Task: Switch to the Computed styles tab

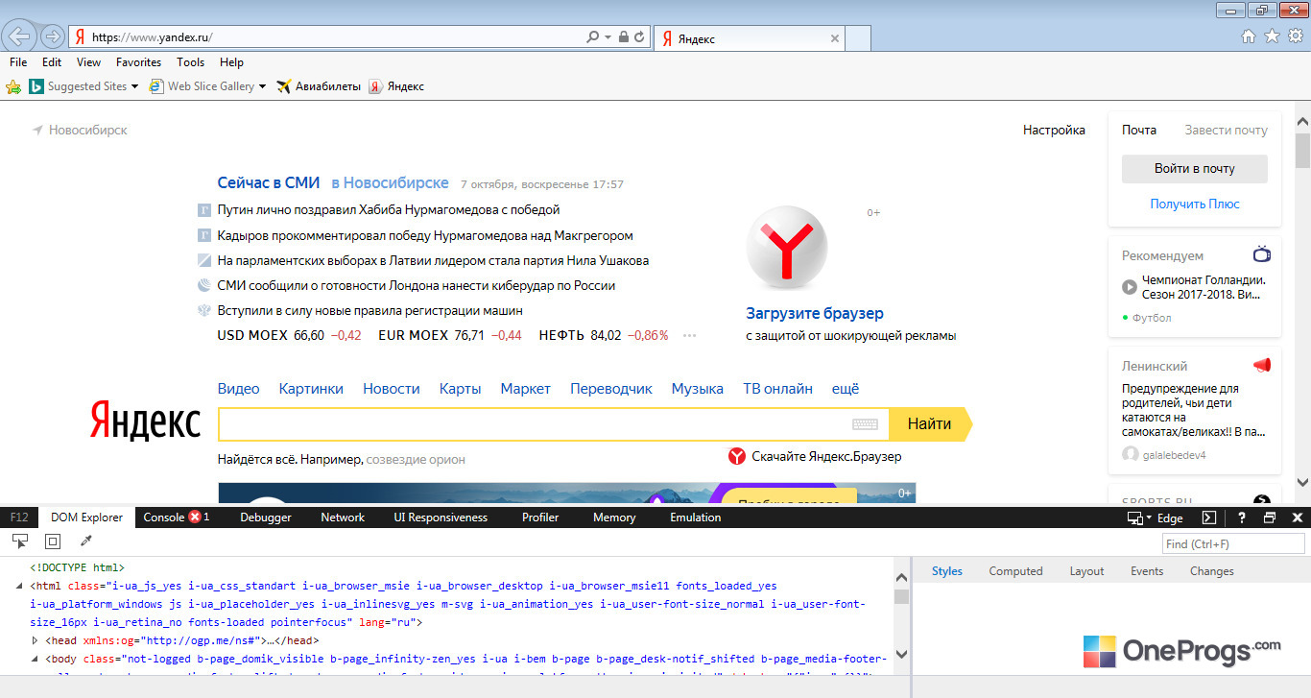Action: tap(1015, 571)
